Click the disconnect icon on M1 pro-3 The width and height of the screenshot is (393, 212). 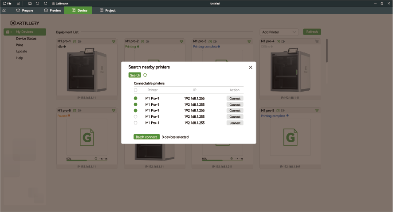215,41
